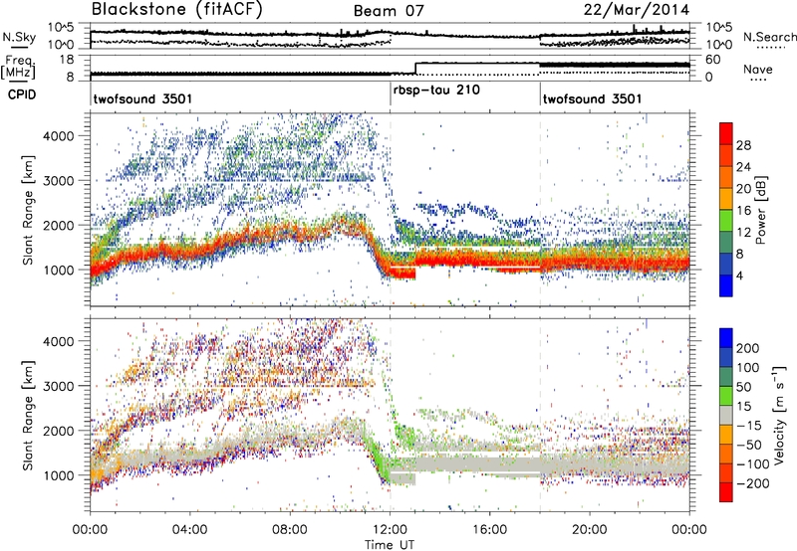
Task: Click the '2000' tick of the velocity panel
Action: [58, 431]
